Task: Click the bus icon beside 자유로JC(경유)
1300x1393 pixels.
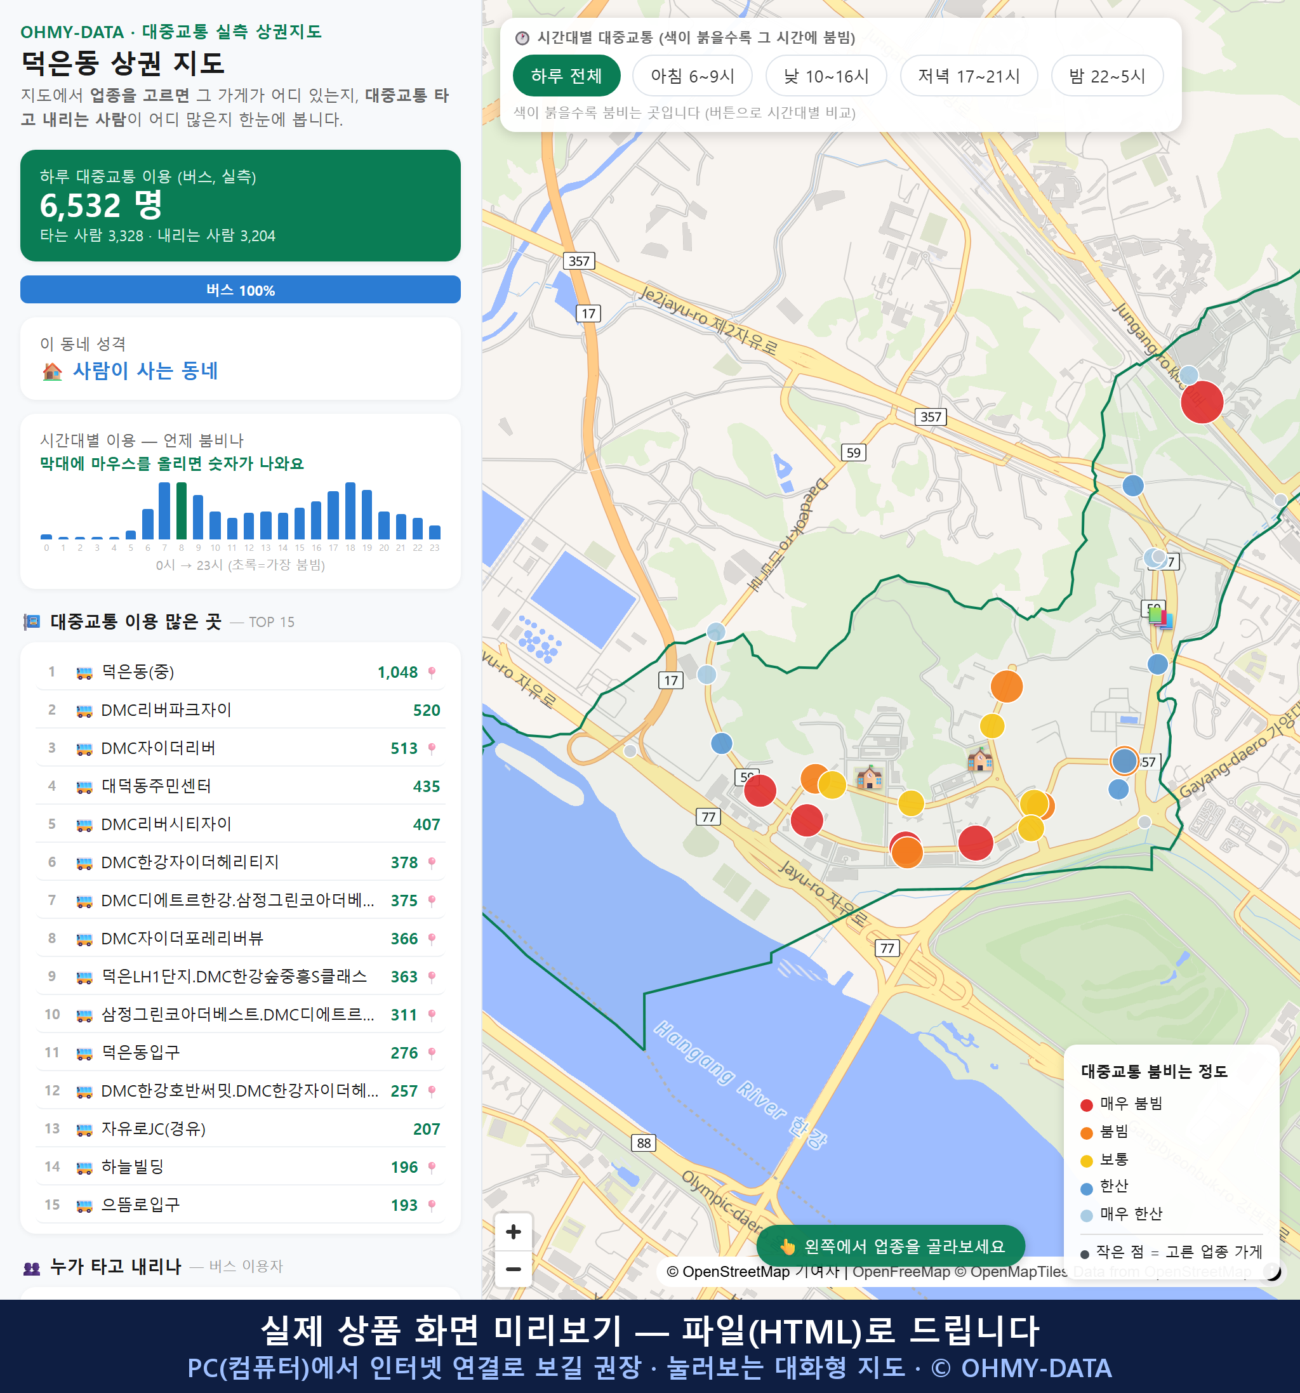Action: (84, 1129)
